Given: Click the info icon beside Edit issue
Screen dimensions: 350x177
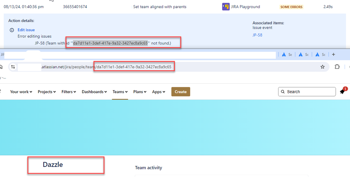Looking at the screenshot, I should pos(12,30).
